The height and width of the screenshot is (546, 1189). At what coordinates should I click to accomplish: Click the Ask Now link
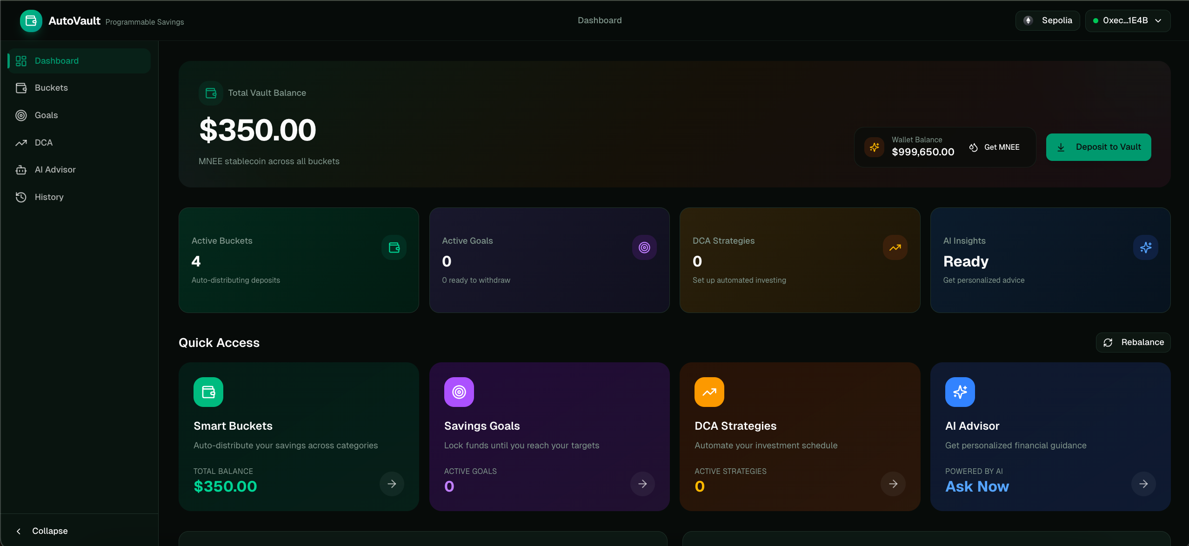977,486
